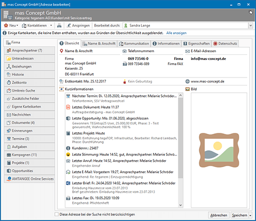Expand the Kontaktieren dropdown arrow
Image resolution: width=256 pixels, height=221 pixels.
click(51, 26)
